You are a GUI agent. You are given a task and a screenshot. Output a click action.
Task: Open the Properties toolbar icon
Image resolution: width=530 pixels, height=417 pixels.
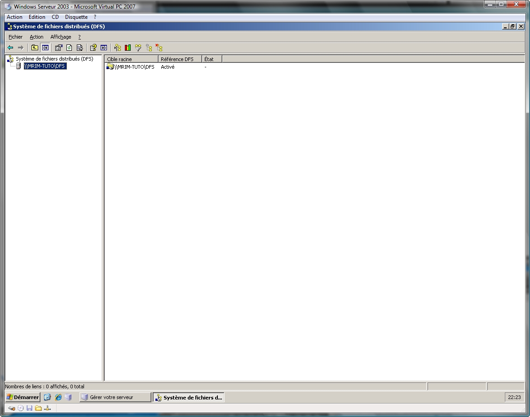(x=58, y=48)
